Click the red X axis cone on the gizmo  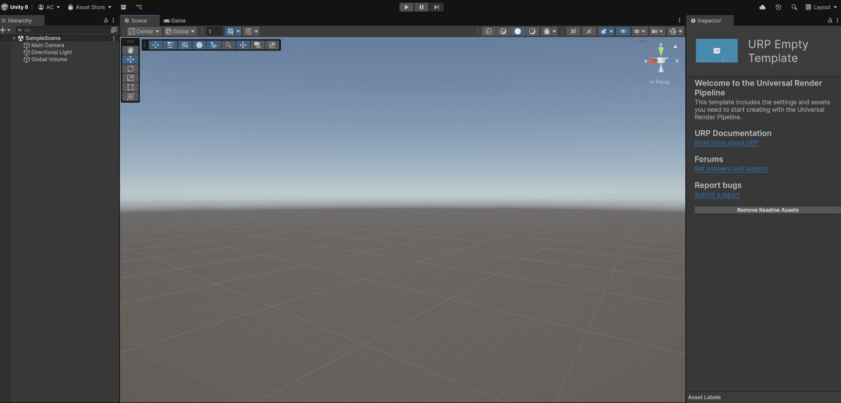coord(652,61)
